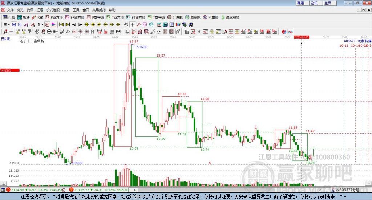Click the black right arrow icon
Viewport: 372px width, 200px height.
(x=80, y=25)
